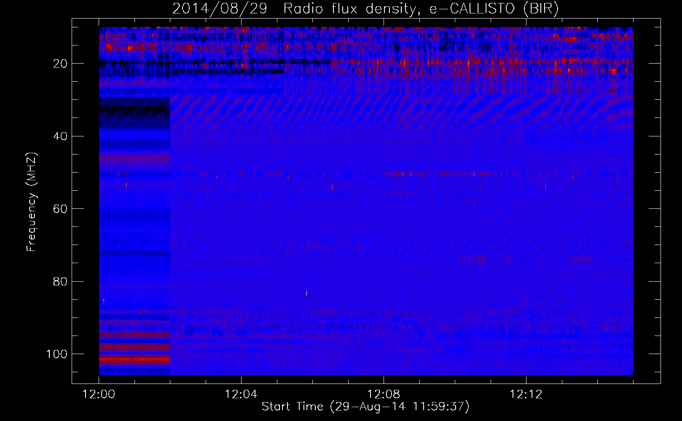This screenshot has height=421, width=682.
Task: Click the 80 MHz y-axis tick label
Action: coord(61,281)
